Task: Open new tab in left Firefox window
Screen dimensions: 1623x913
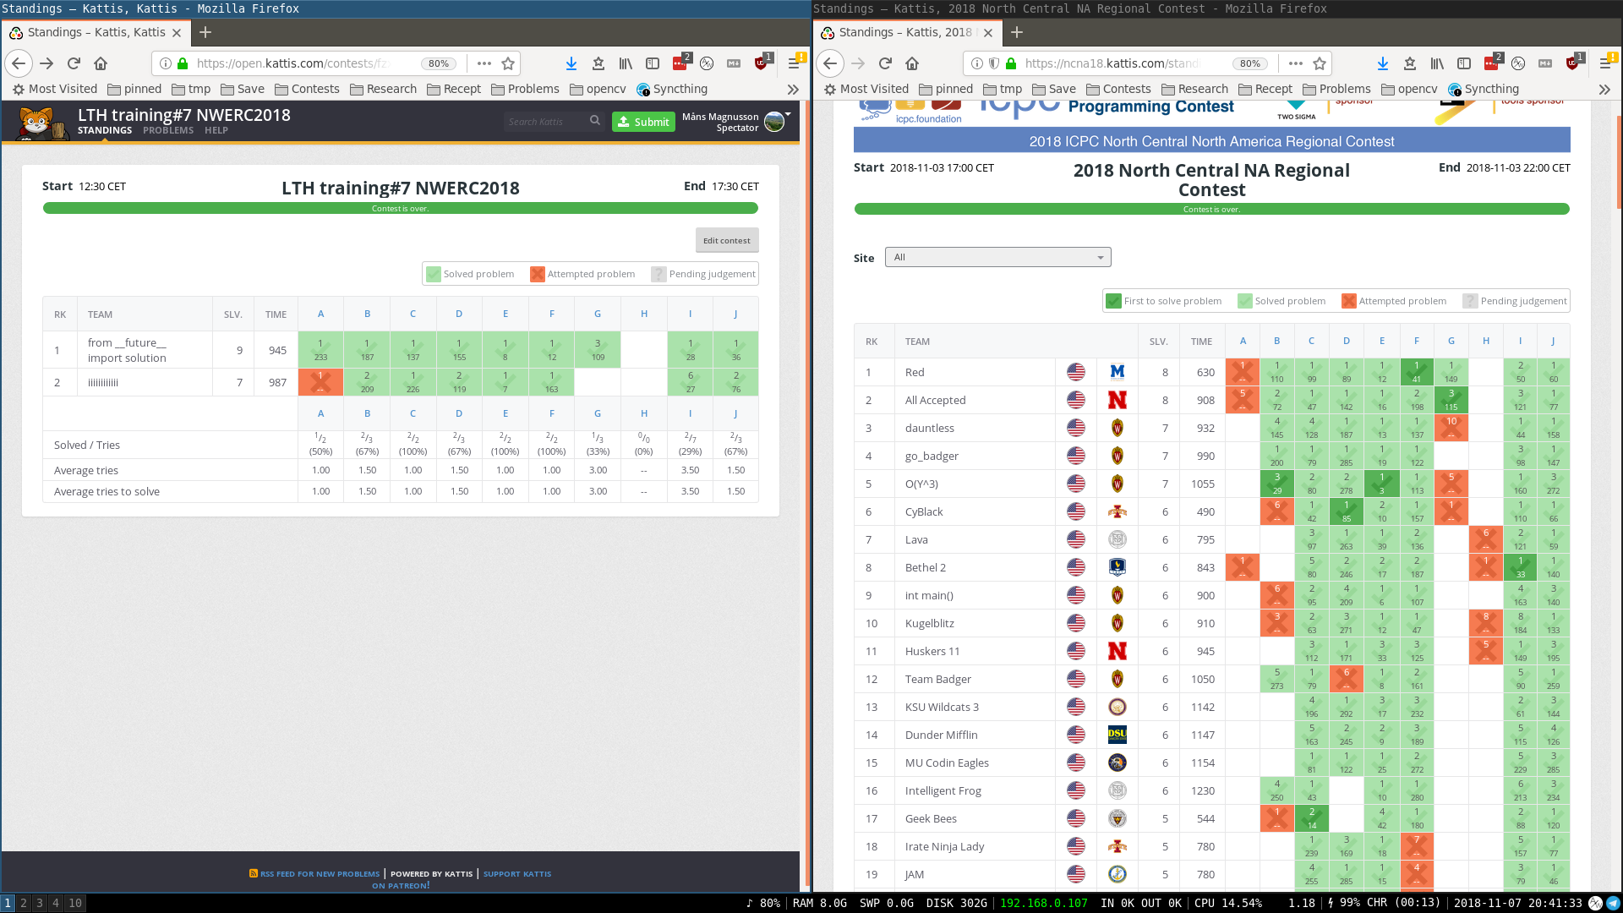Action: point(205,32)
